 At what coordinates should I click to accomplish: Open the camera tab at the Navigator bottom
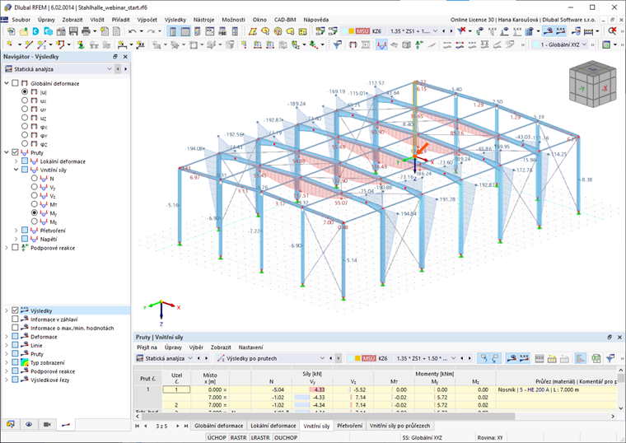click(x=47, y=424)
